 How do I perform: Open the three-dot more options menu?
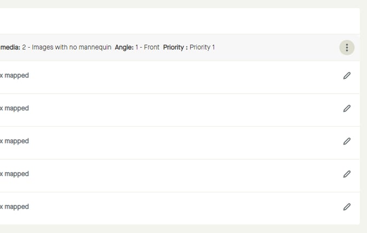[347, 48]
